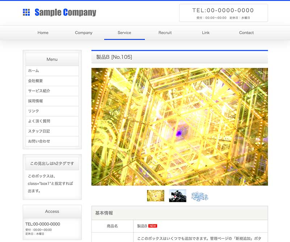Click ホーム in the sidebar menu
Screen dimensions: 290x242
tap(52, 70)
